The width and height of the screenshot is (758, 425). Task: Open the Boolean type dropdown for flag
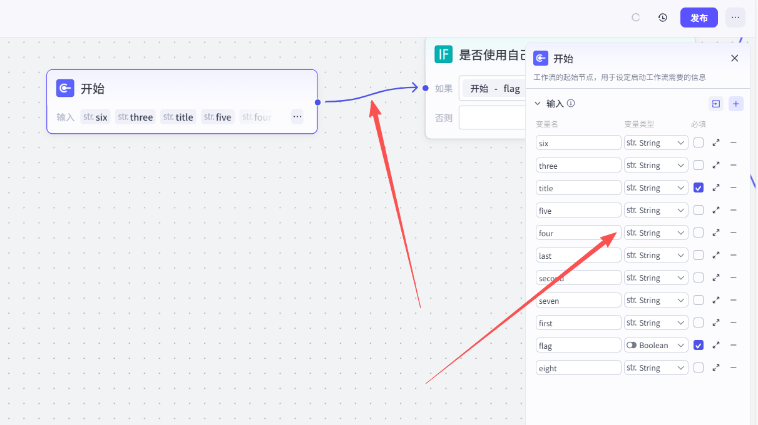click(655, 345)
